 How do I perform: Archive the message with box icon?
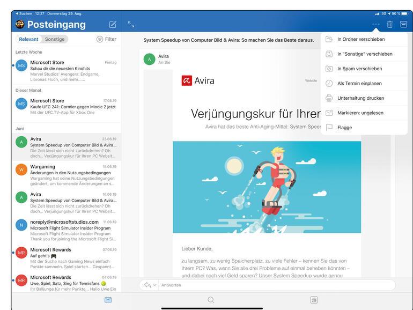pyautogui.click(x=403, y=24)
